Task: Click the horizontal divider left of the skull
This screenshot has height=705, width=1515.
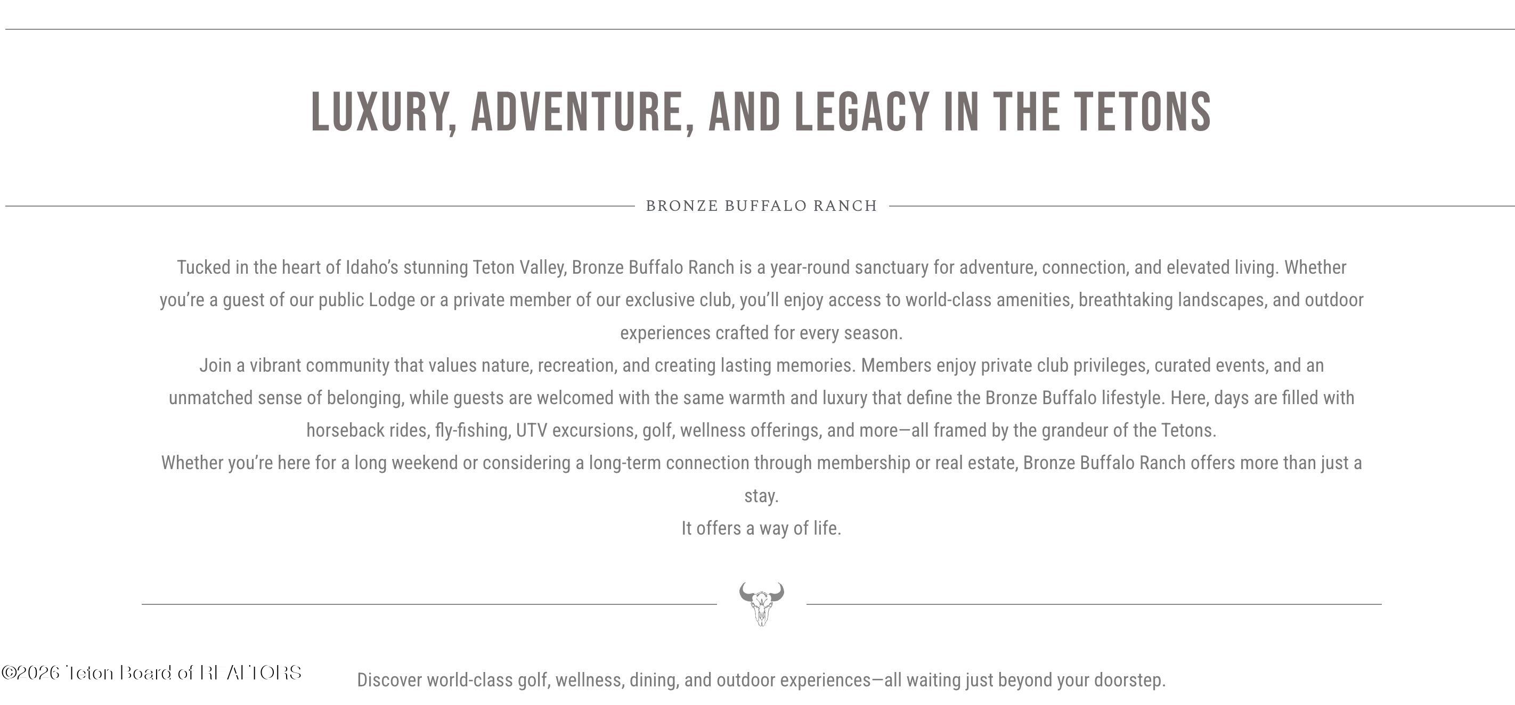Action: (x=429, y=604)
